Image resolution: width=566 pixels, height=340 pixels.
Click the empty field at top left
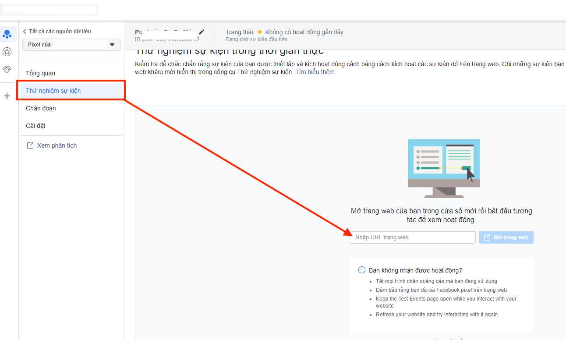(49, 10)
